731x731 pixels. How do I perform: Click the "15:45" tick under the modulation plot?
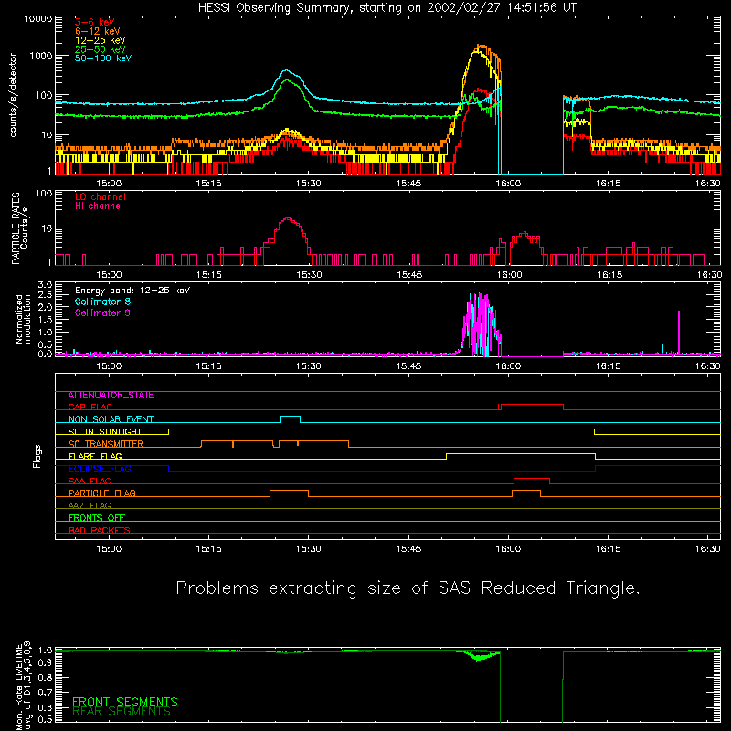(x=408, y=366)
